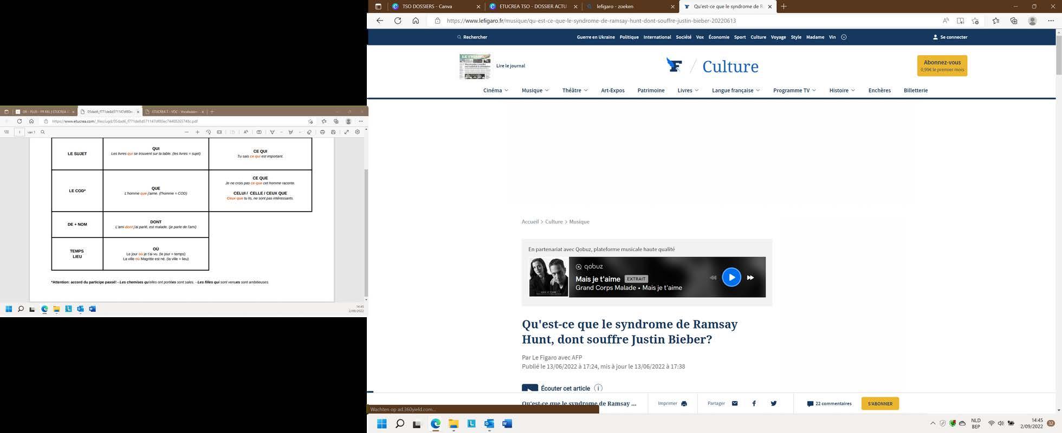Go to Accueil in the breadcrumb
This screenshot has height=433, width=1062.
click(x=530, y=222)
